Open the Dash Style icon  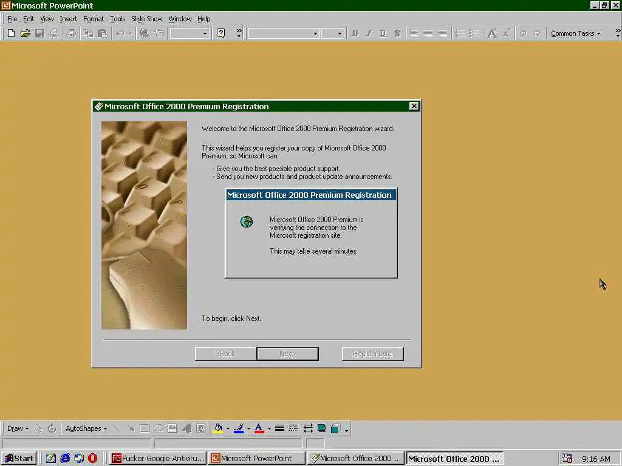[x=293, y=428]
